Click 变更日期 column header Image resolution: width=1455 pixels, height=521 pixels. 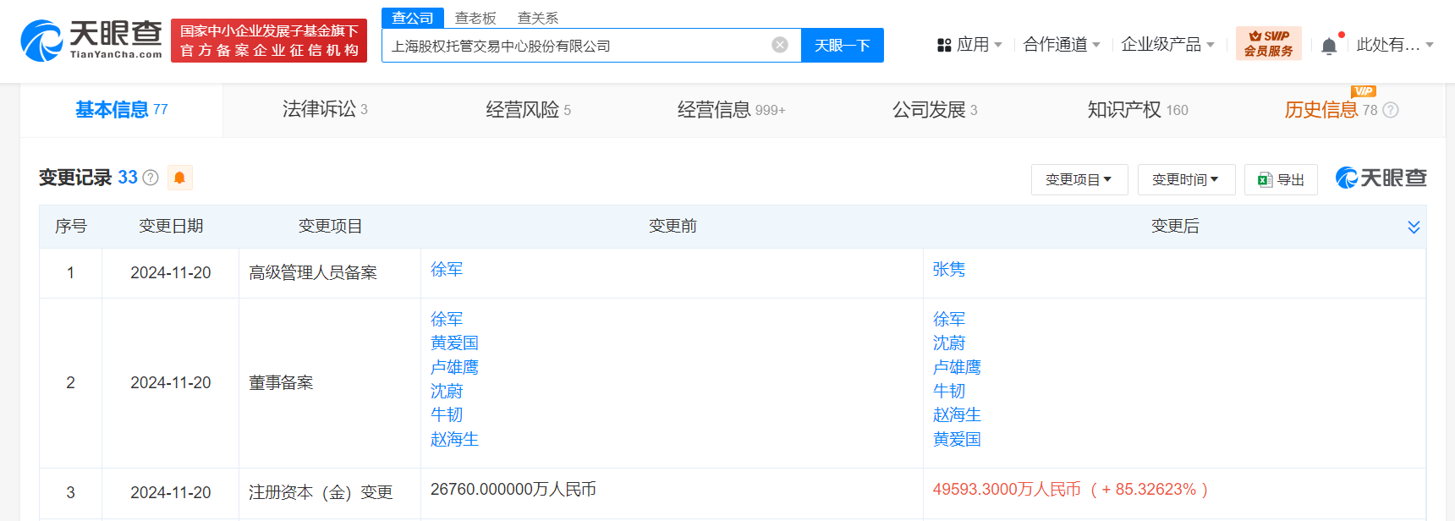(x=171, y=227)
